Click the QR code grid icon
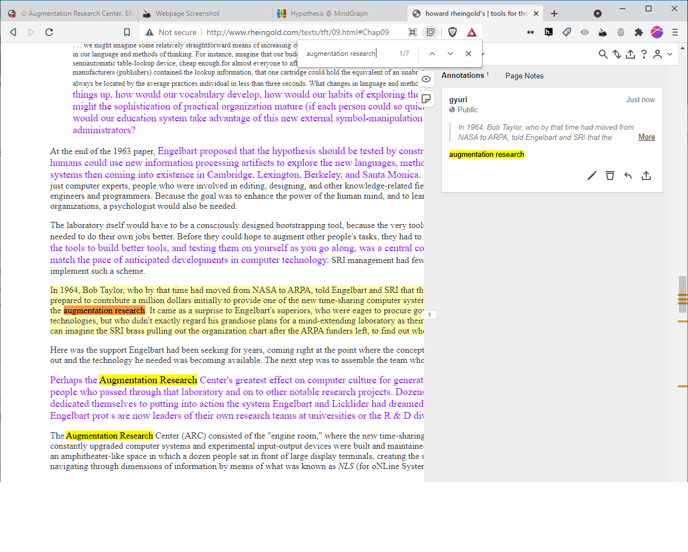 tap(413, 32)
